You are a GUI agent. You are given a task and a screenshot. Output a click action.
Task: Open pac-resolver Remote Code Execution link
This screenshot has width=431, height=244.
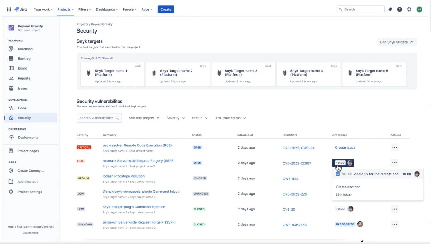pyautogui.click(x=137, y=145)
